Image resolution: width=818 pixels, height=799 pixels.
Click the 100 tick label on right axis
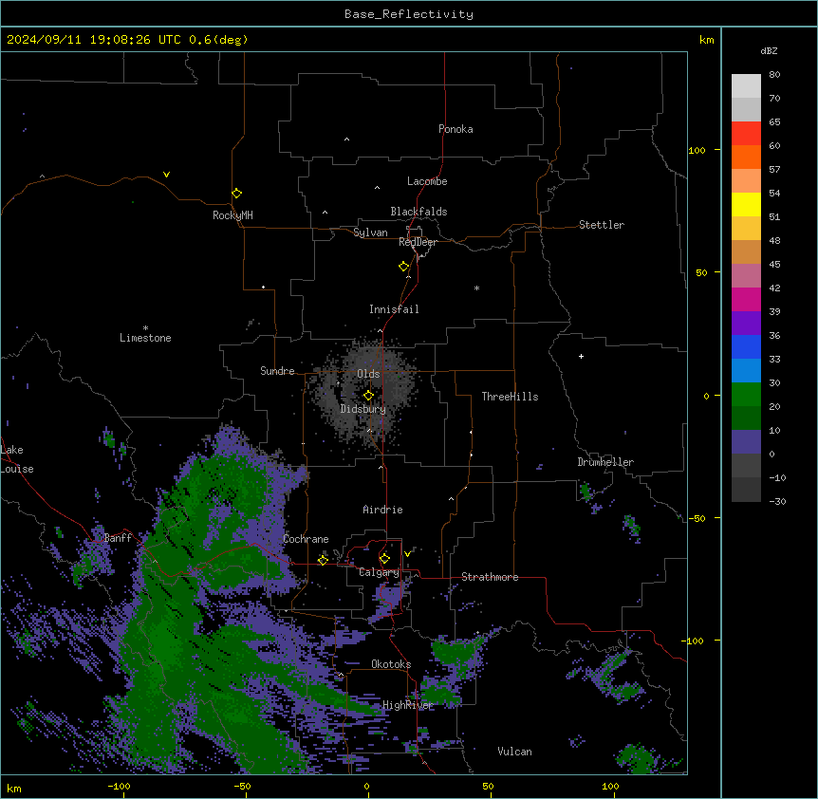(x=697, y=150)
